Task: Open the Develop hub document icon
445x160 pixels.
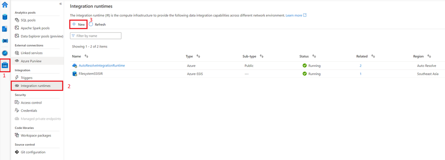Action: click(x=5, y=29)
